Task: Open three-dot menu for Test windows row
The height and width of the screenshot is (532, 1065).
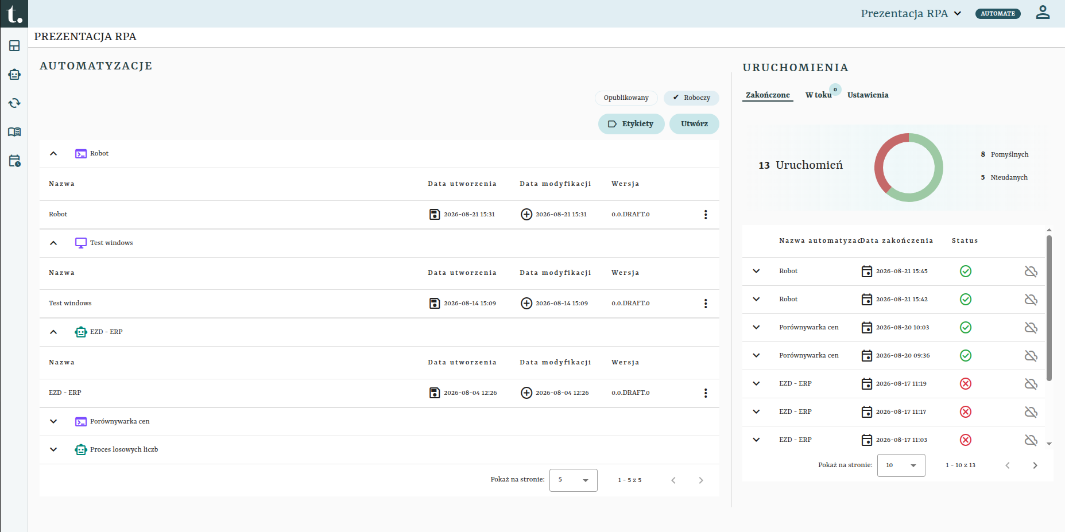Action: pyautogui.click(x=706, y=304)
